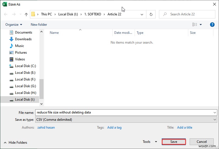
Task: Sort files by Date modified column
Action: 123,33
